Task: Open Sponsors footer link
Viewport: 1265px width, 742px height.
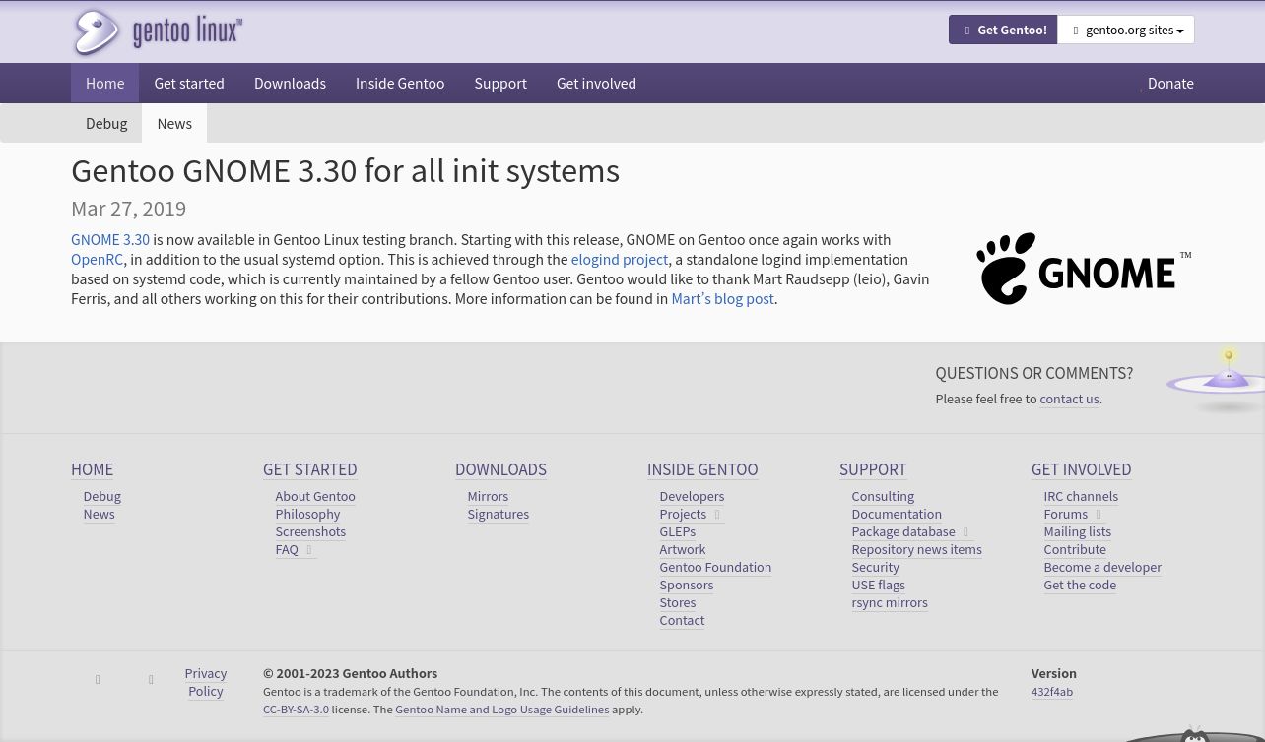Action: pyautogui.click(x=686, y=585)
